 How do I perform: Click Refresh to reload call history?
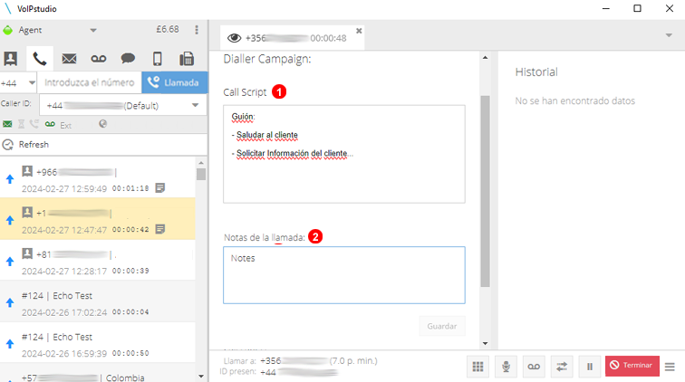click(25, 145)
